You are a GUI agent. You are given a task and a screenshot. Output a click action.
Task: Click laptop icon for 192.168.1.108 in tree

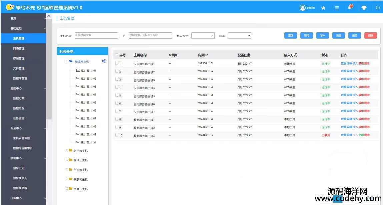78,126
